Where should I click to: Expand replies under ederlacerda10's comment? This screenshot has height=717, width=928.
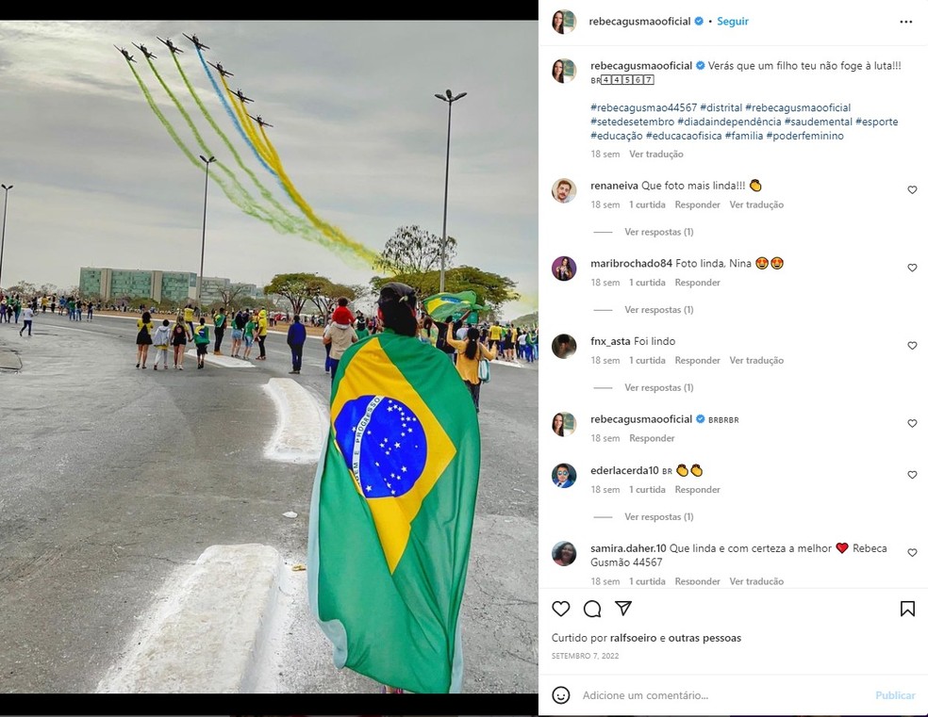658,516
